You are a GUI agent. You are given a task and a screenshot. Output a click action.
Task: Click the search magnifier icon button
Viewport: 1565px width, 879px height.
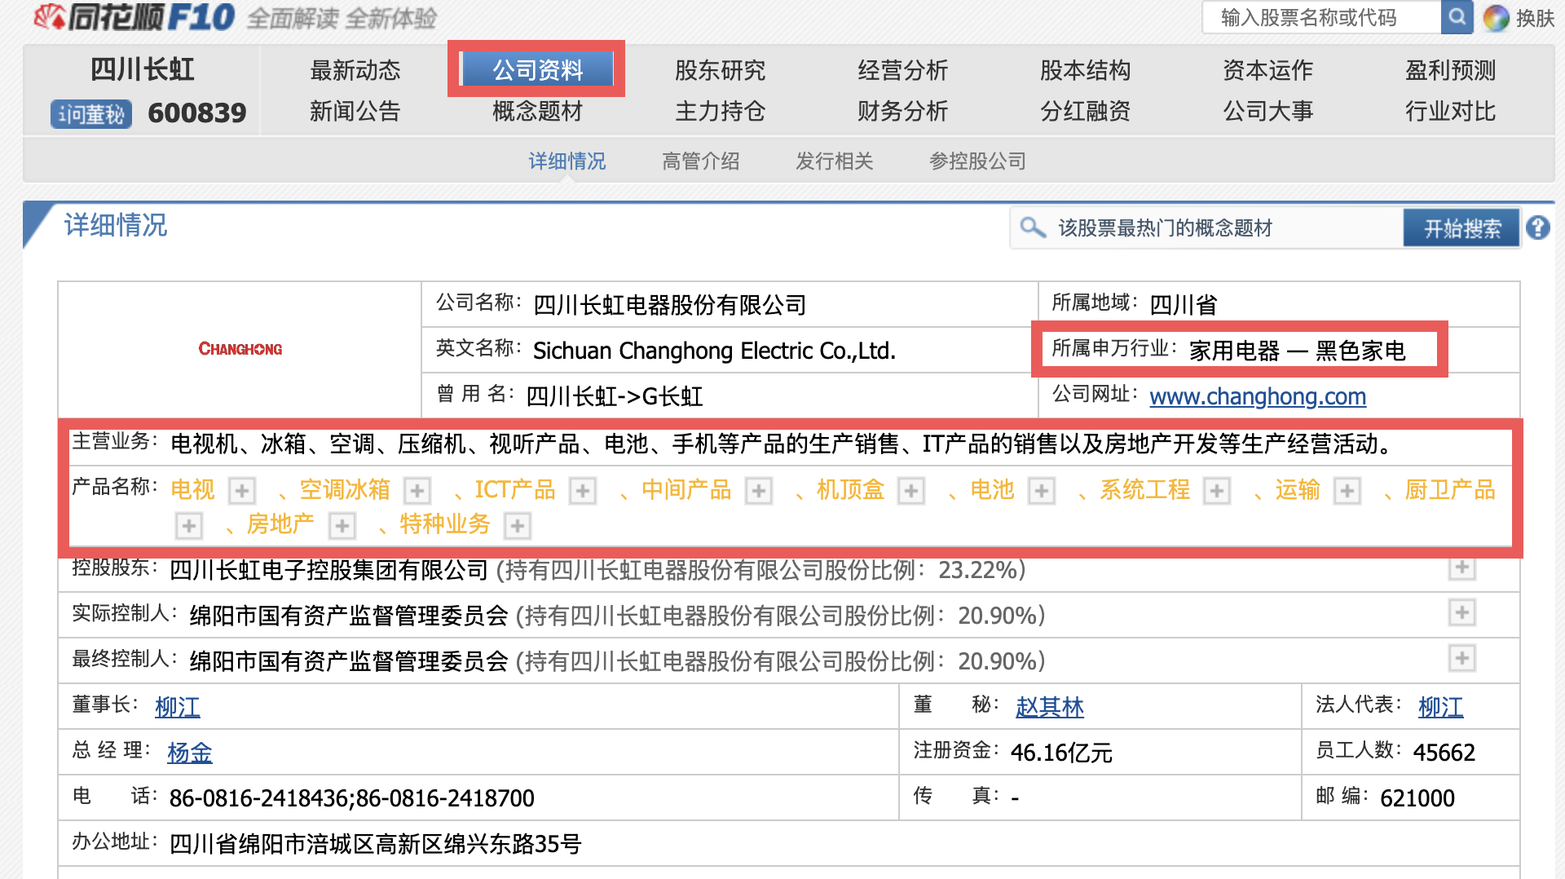pos(1457,17)
